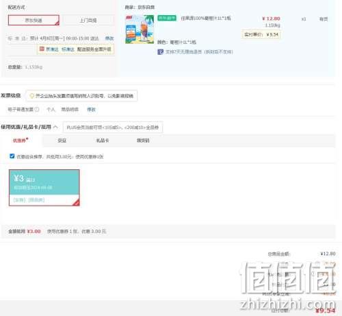This screenshot has height=316, width=342.
Task: Click the 7-day return policy icon
Action: 160,52
